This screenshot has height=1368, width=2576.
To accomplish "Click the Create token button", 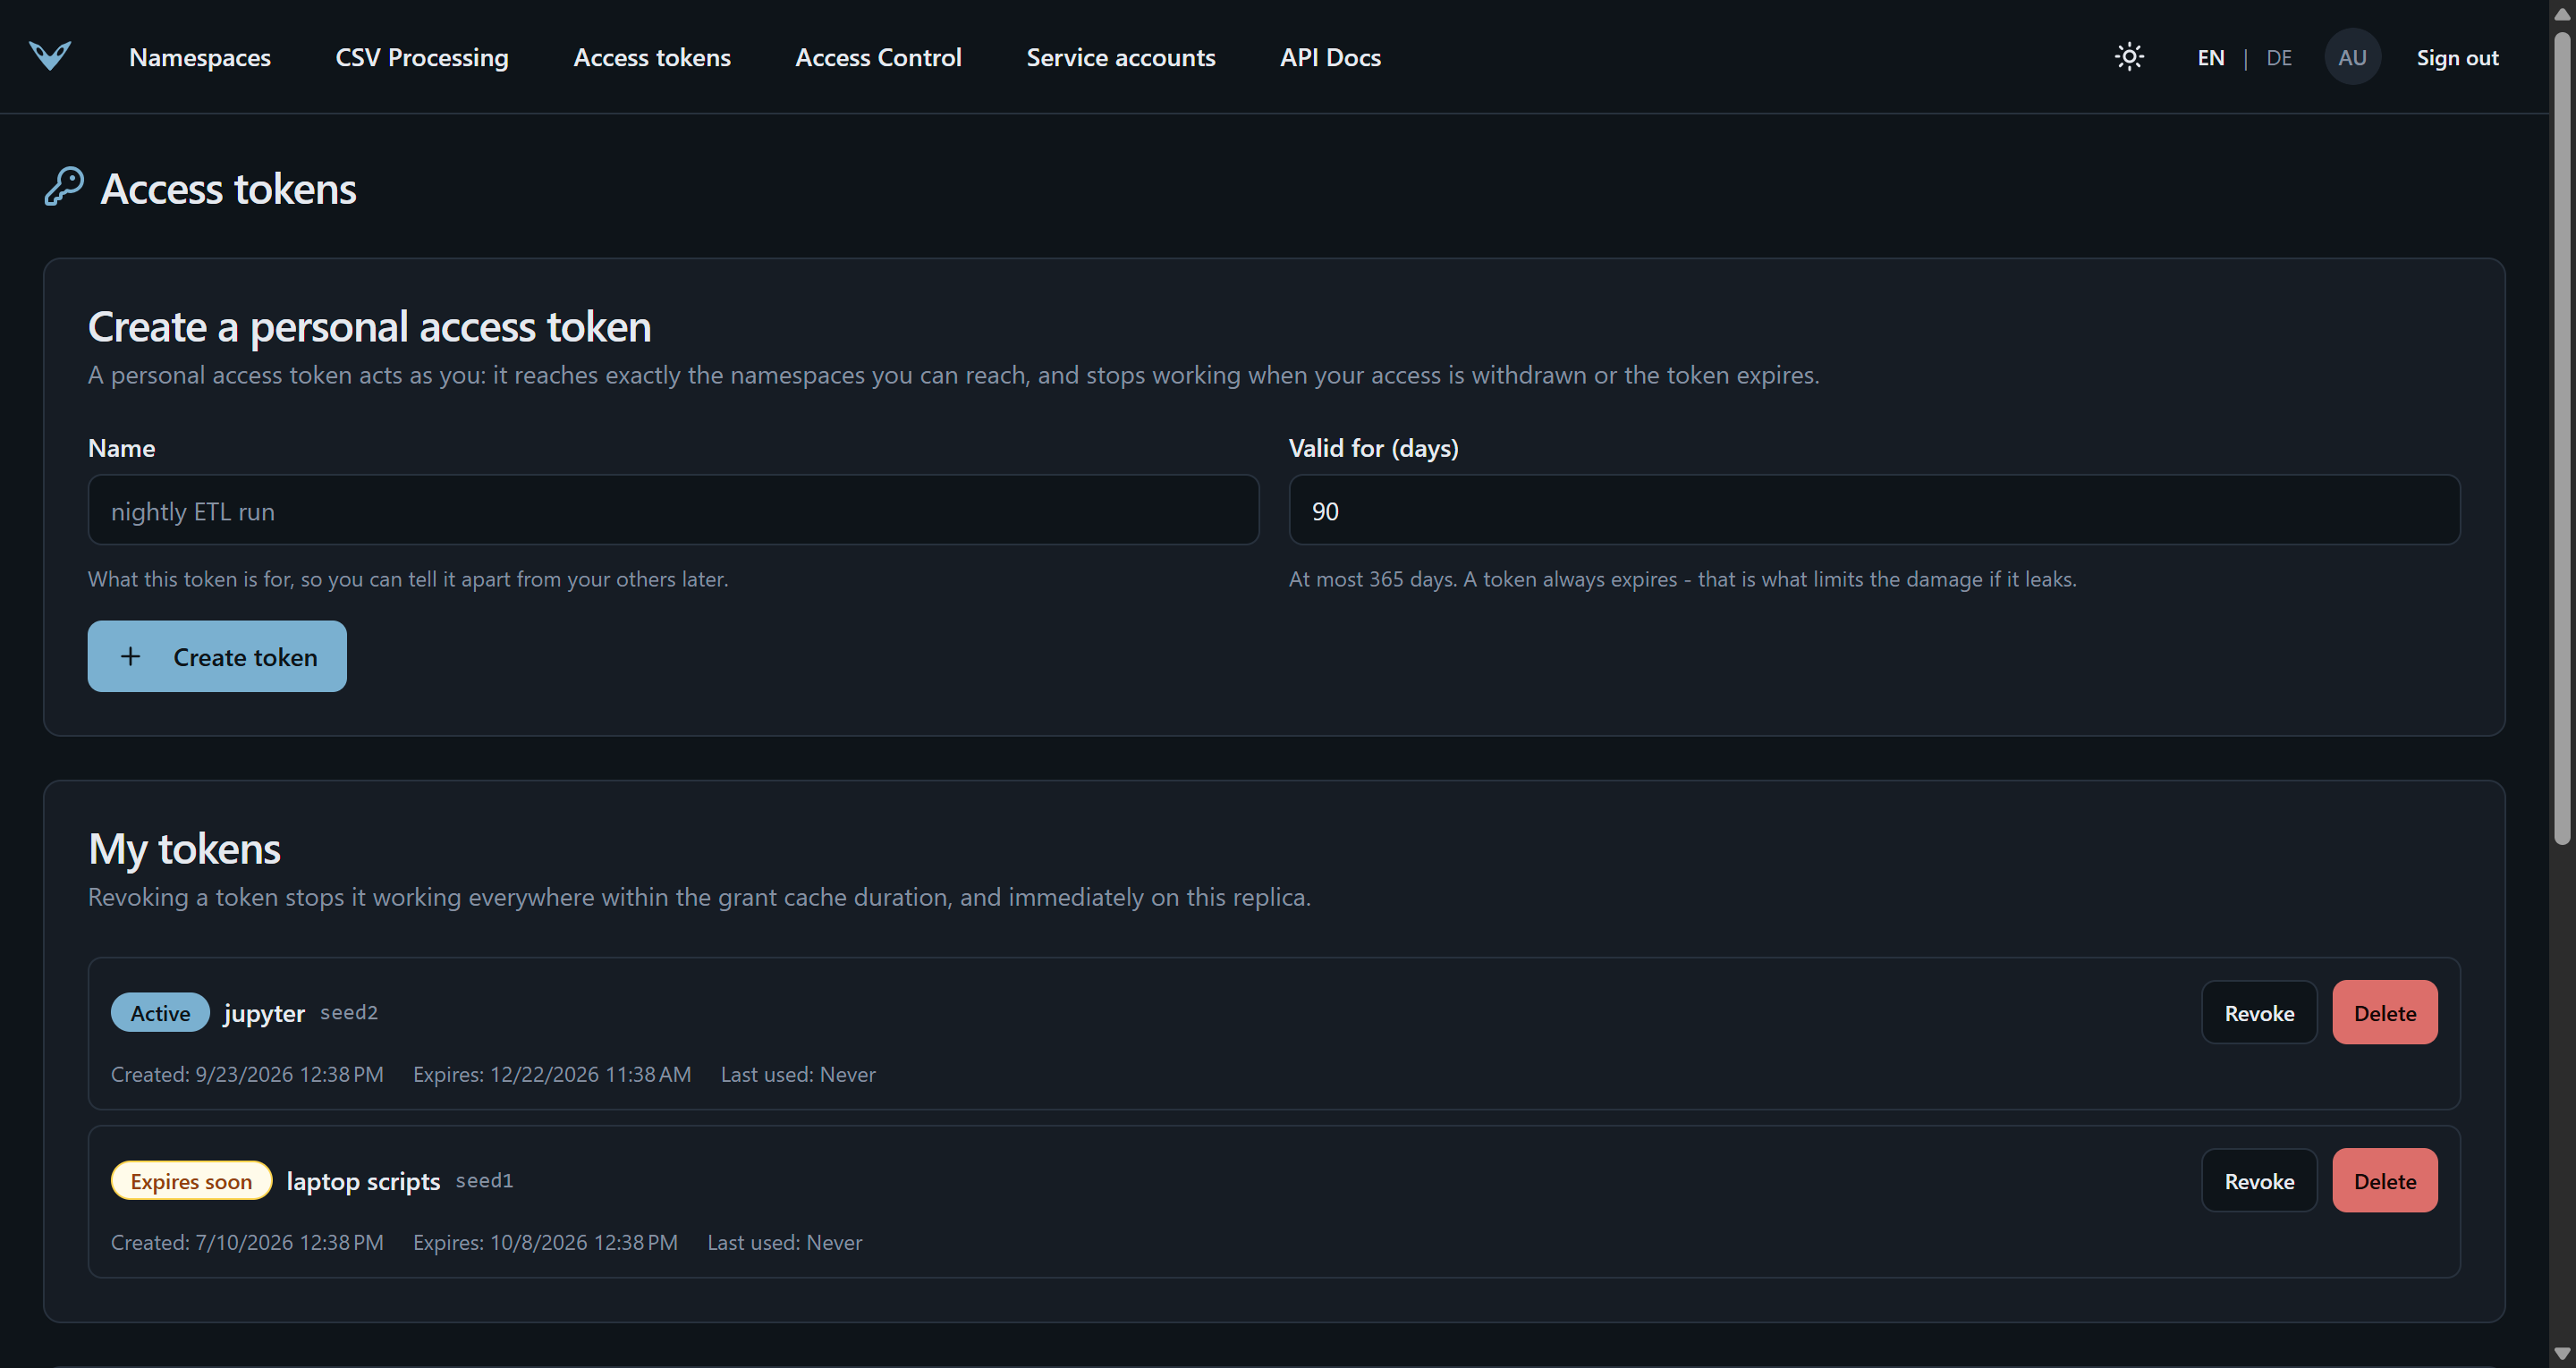I will [x=217, y=656].
